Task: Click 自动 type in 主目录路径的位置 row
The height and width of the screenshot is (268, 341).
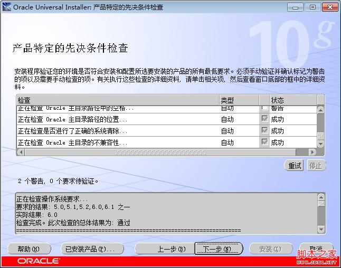Action: (228, 119)
